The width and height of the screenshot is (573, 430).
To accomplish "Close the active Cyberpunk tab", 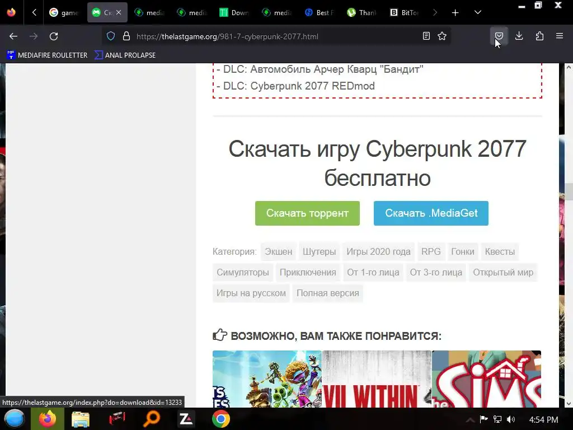I will point(119,12).
